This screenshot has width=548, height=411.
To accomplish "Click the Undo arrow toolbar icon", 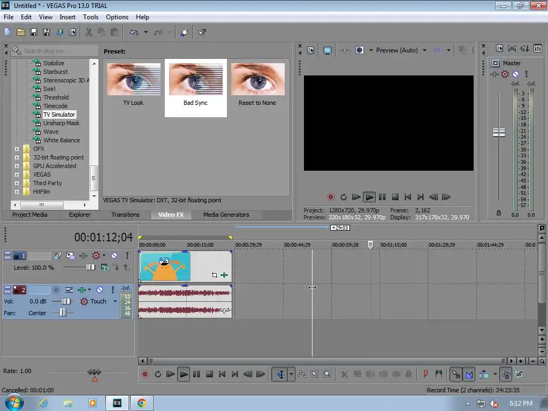I will [134, 32].
